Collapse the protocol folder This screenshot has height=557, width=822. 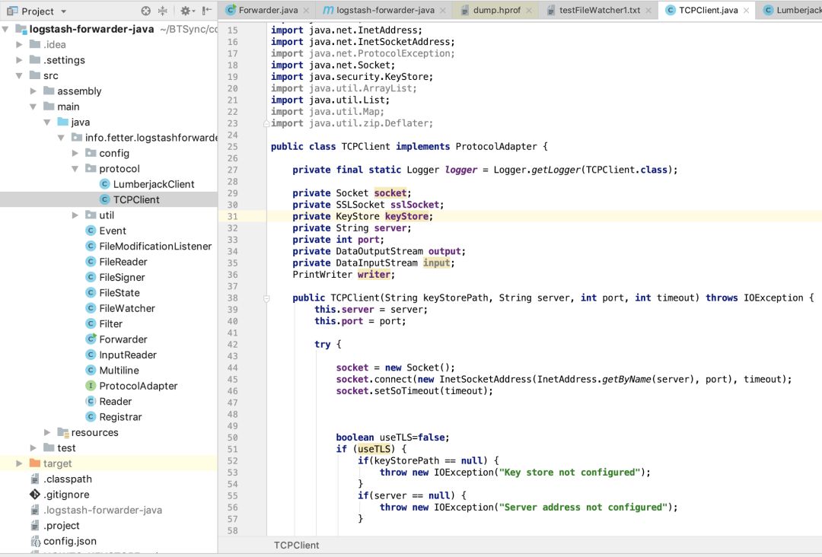click(x=76, y=169)
